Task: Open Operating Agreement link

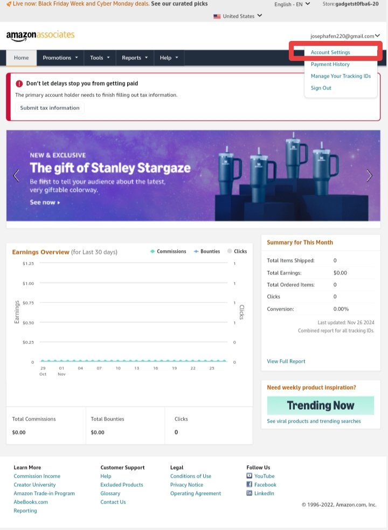Action: [x=196, y=493]
